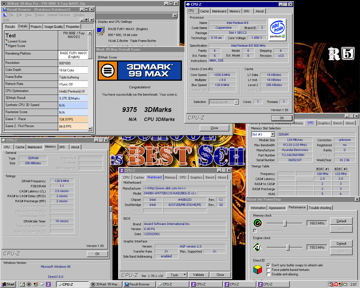Click the ATI engine clock icon in PowerStrip
The width and height of the screenshot is (360, 288).
[258, 247]
